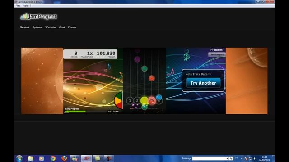
Task: Hit the glowing red lane 4 target
Action: pos(152,101)
